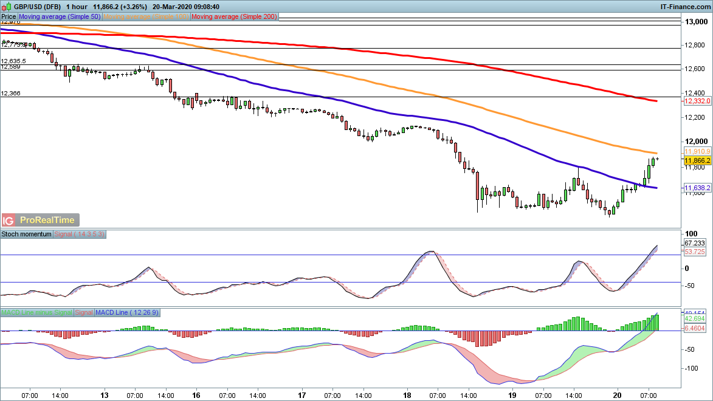The width and height of the screenshot is (713, 401).
Task: Click the date 20 on time axis
Action: 617,395
